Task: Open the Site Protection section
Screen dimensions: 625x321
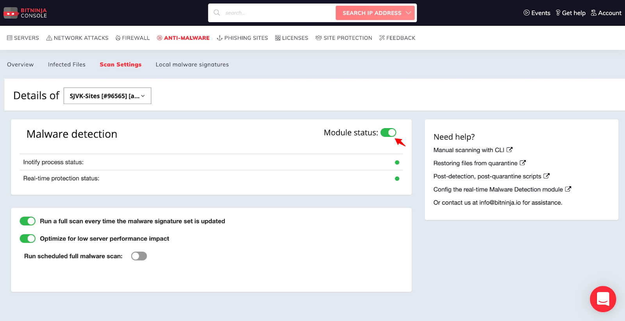Action: click(344, 38)
